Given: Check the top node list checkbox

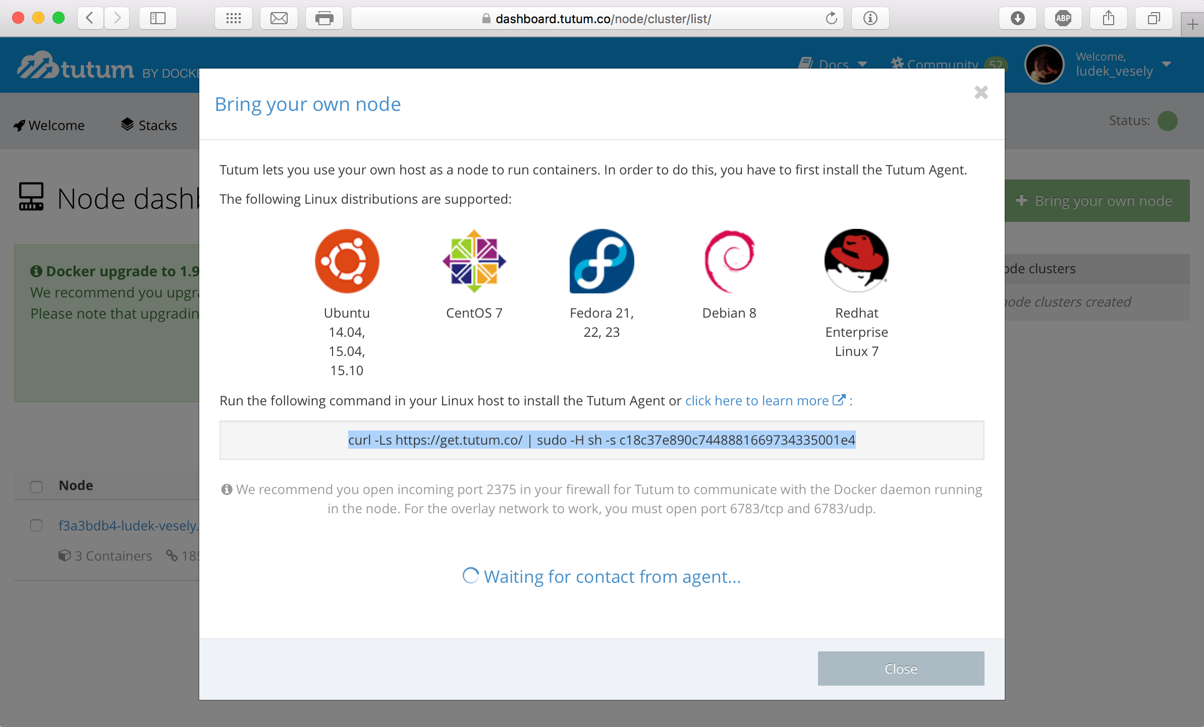Looking at the screenshot, I should tap(36, 486).
